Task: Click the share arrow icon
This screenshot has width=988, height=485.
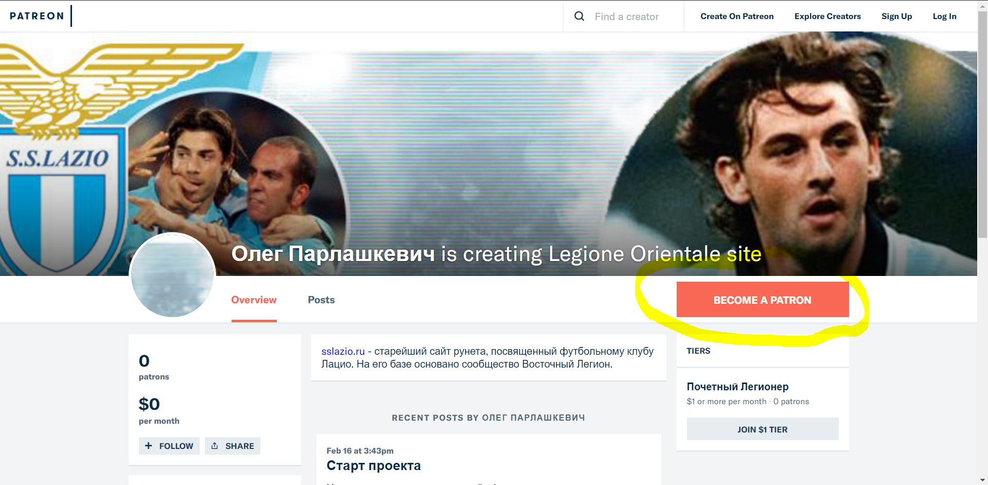Action: pyautogui.click(x=215, y=446)
